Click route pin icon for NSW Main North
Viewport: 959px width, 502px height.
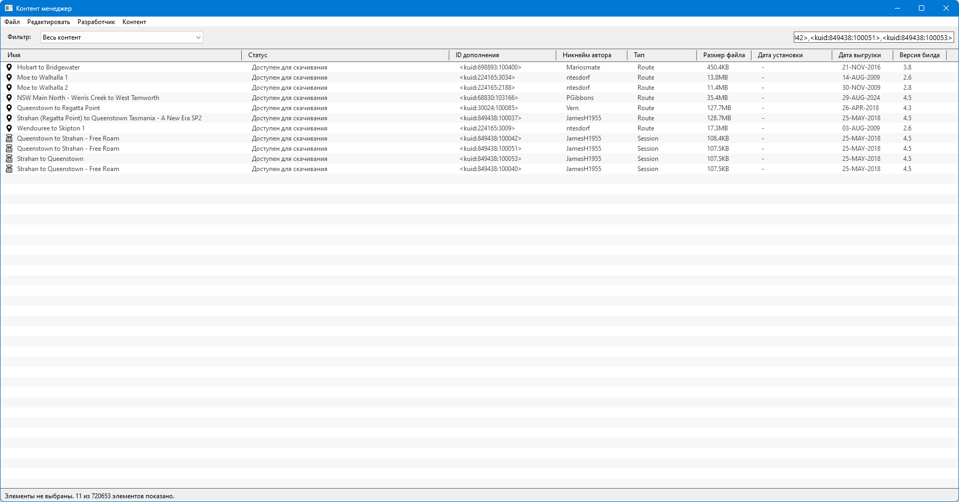coord(9,98)
